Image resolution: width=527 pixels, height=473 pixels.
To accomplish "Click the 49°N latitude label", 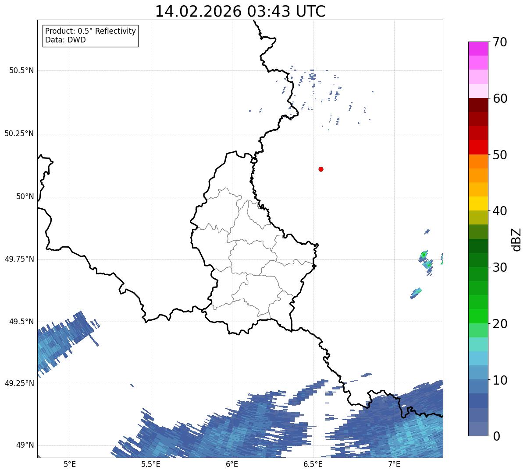I will [x=25, y=445].
